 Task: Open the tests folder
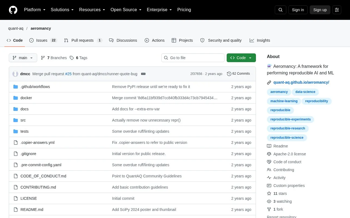tap(25, 131)
